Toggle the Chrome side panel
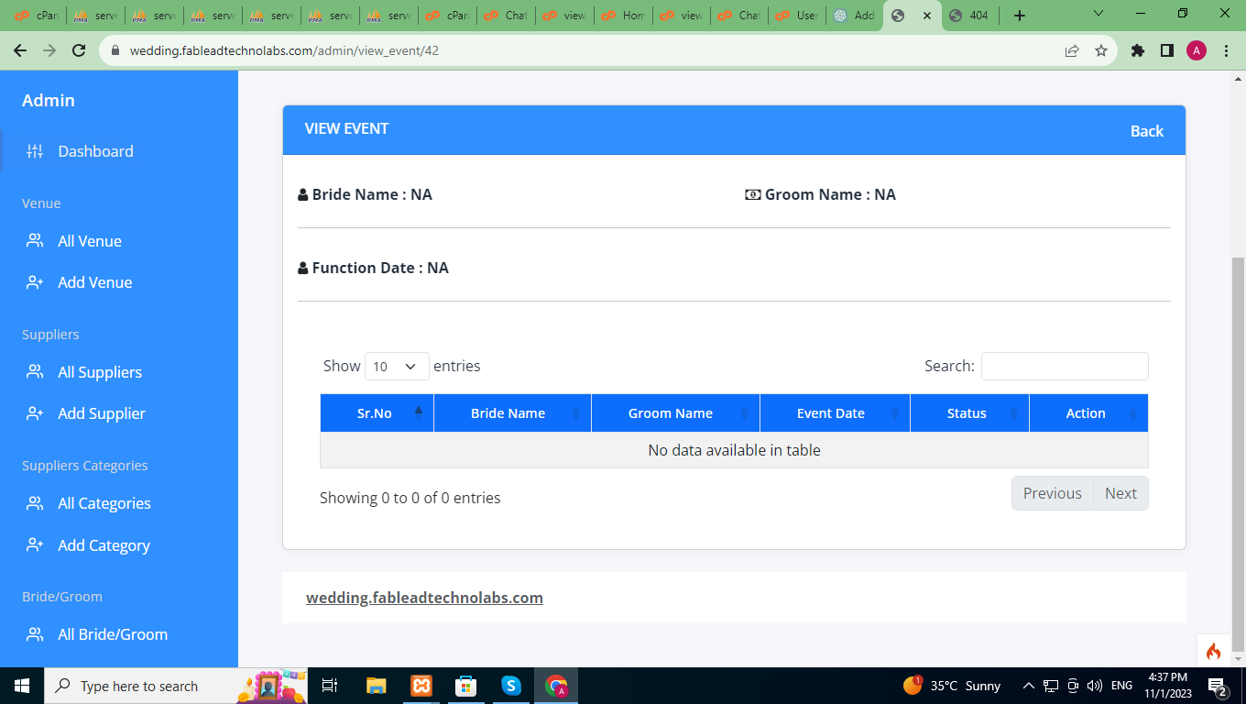Screen dimensions: 1246x704 1166,50
